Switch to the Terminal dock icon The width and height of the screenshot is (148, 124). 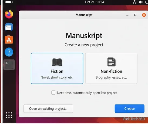pyautogui.click(x=9, y=65)
